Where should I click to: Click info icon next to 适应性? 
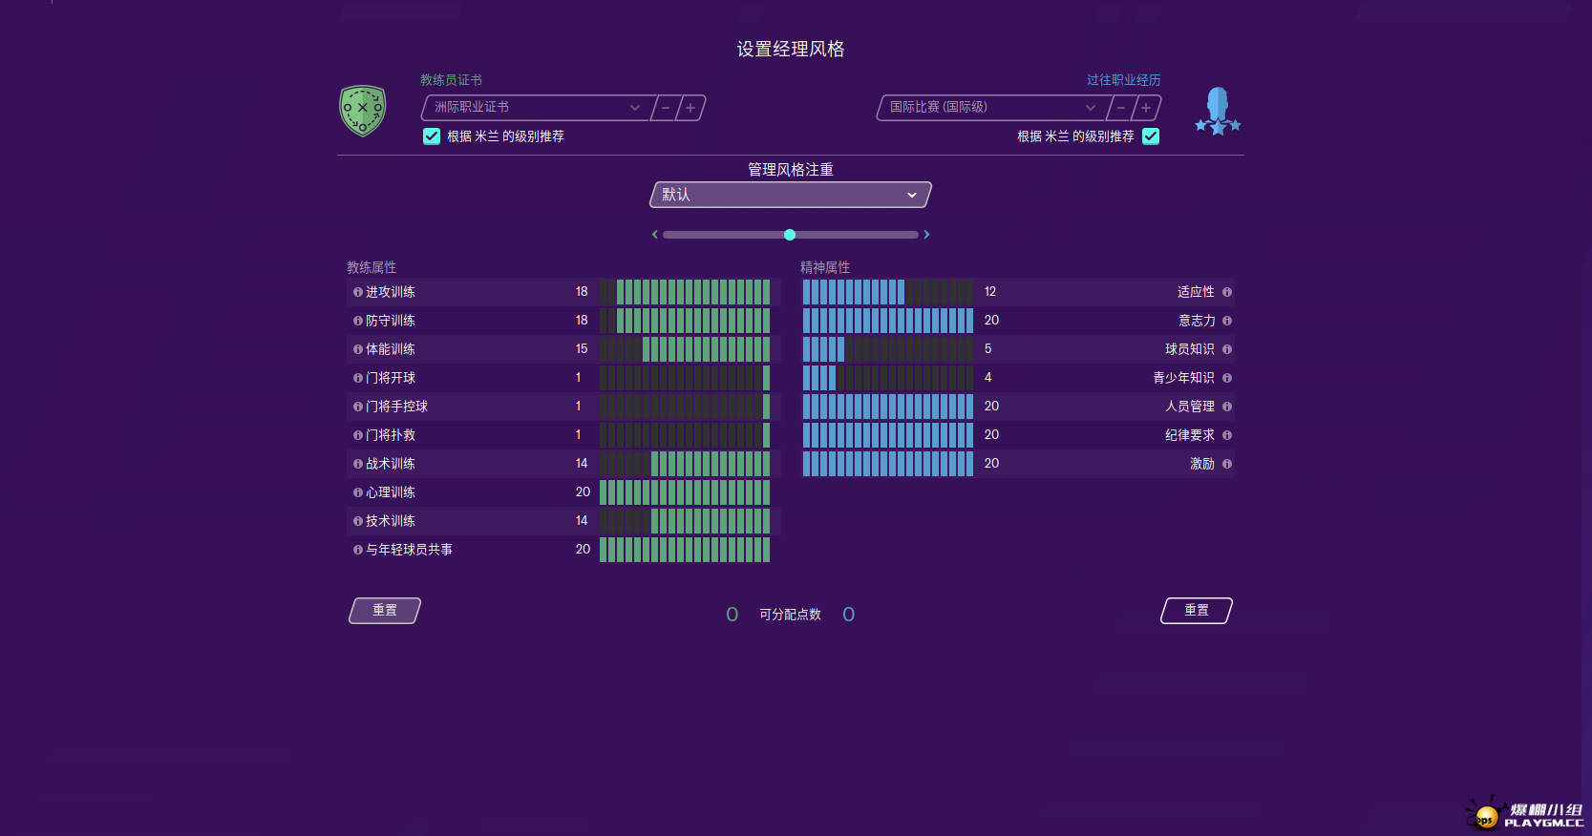tap(1227, 292)
